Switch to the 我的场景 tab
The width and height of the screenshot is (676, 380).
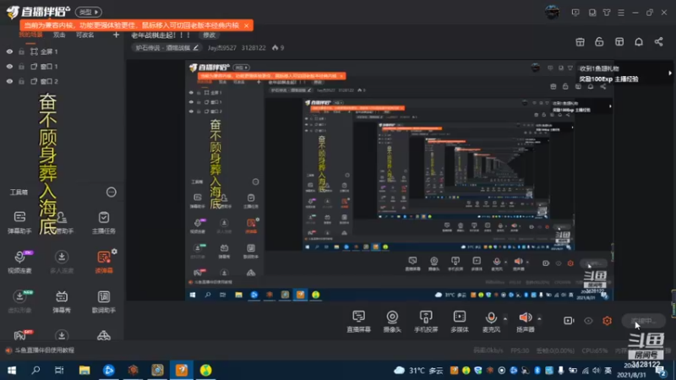[x=30, y=35]
